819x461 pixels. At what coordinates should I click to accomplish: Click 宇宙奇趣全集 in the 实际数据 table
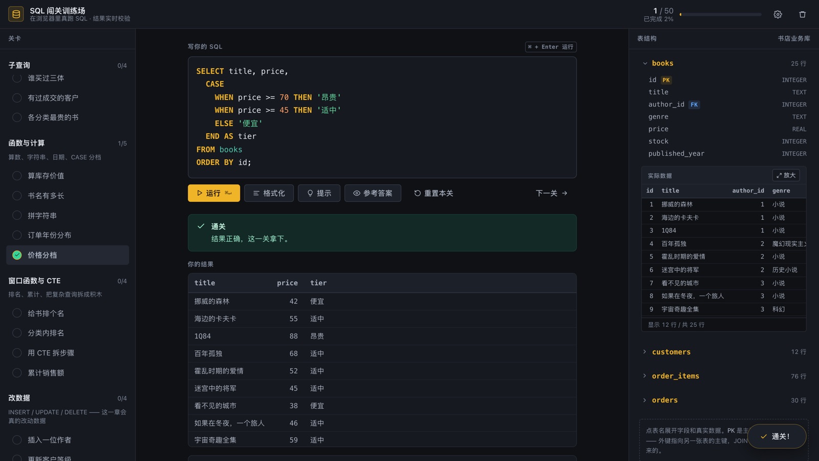click(x=680, y=309)
